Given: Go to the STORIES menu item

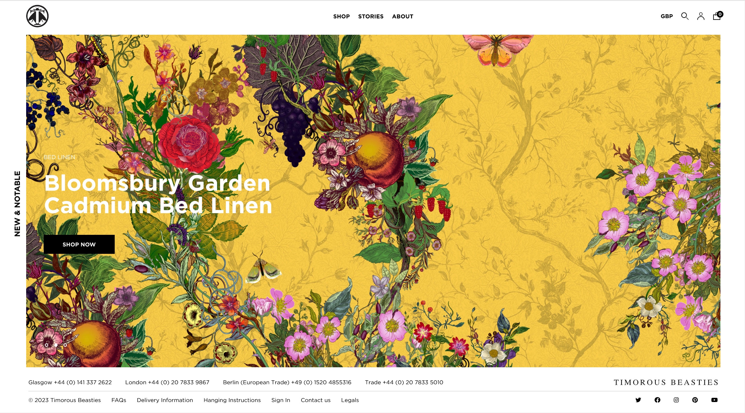Looking at the screenshot, I should click(371, 16).
